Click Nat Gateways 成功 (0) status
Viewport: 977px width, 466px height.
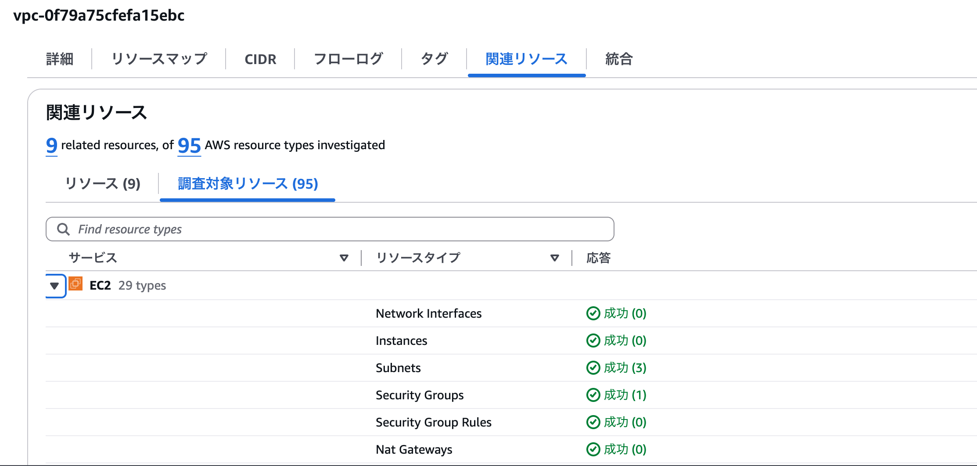[x=616, y=449]
